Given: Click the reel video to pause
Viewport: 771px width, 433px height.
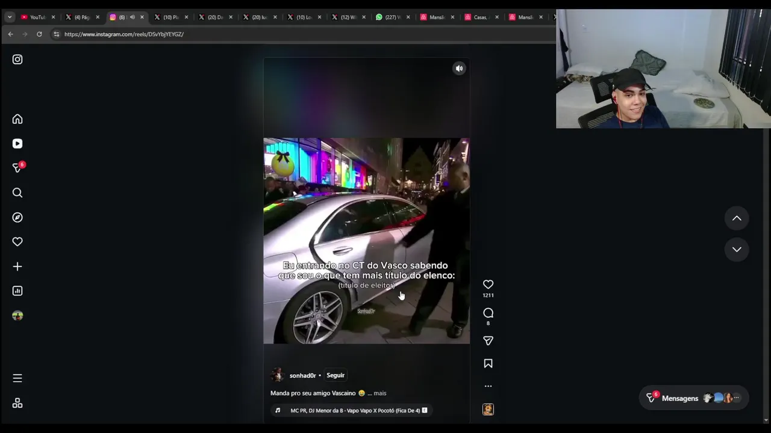Looking at the screenshot, I should pyautogui.click(x=366, y=241).
